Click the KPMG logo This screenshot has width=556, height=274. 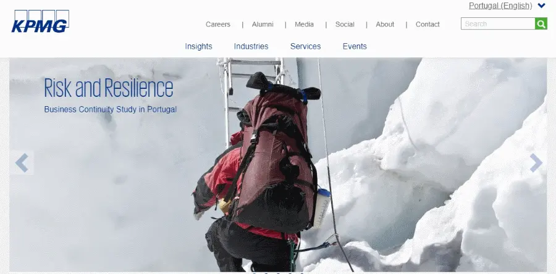coord(40,21)
